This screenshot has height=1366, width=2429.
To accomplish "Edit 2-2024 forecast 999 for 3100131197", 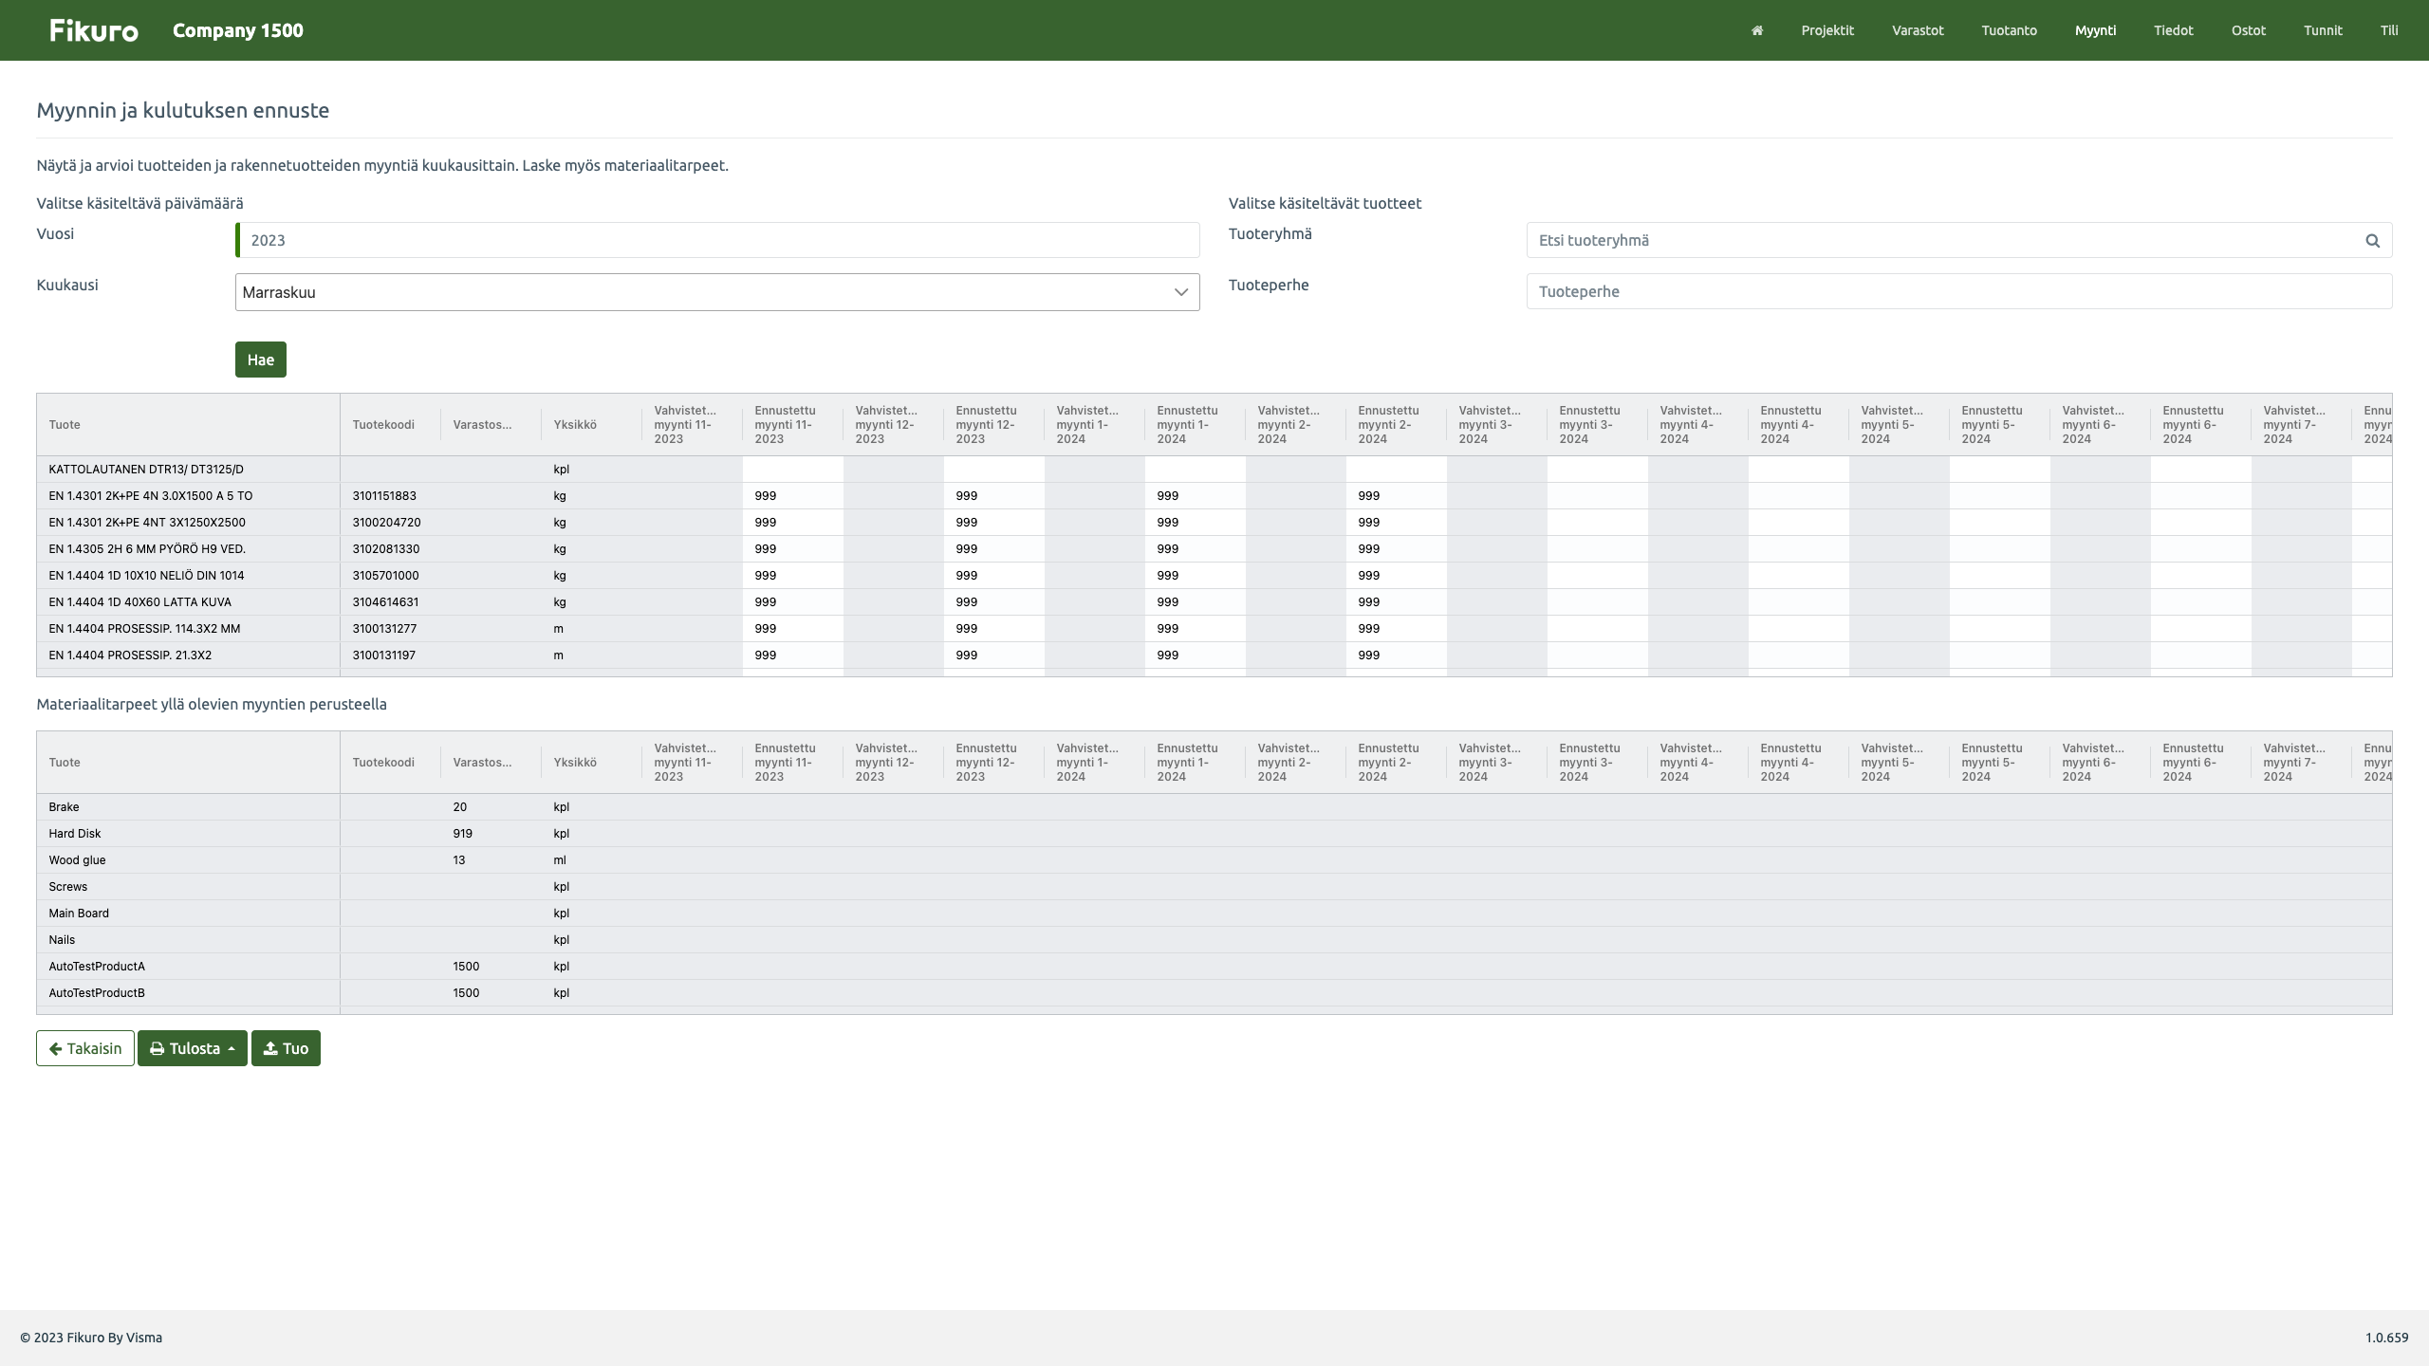I will point(1396,655).
